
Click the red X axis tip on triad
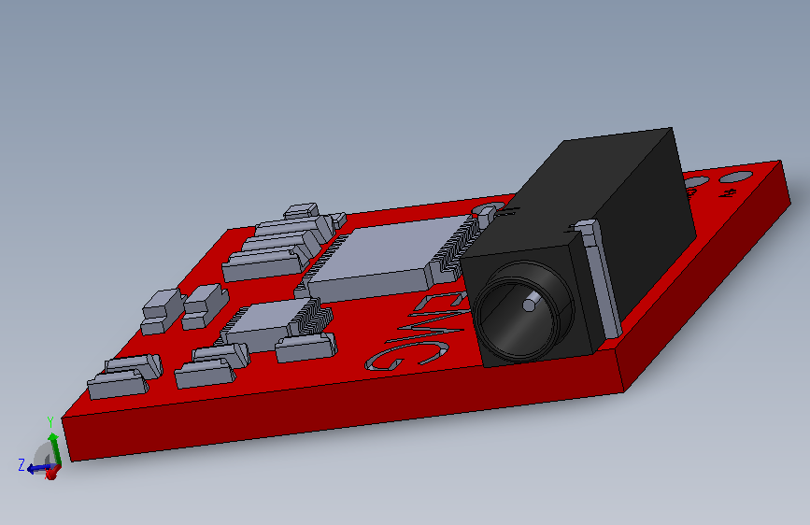click(x=52, y=473)
